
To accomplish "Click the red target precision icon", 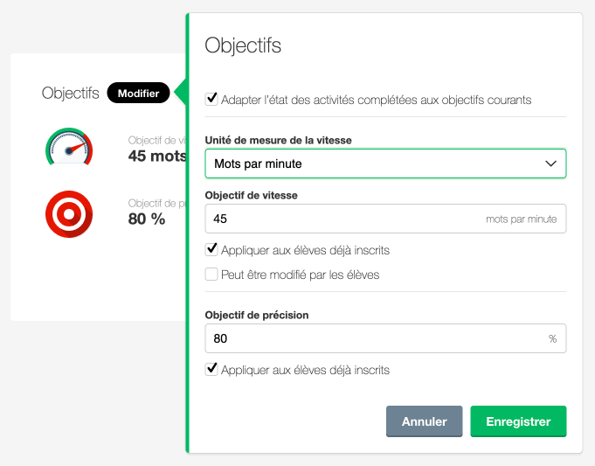I will click(x=69, y=212).
